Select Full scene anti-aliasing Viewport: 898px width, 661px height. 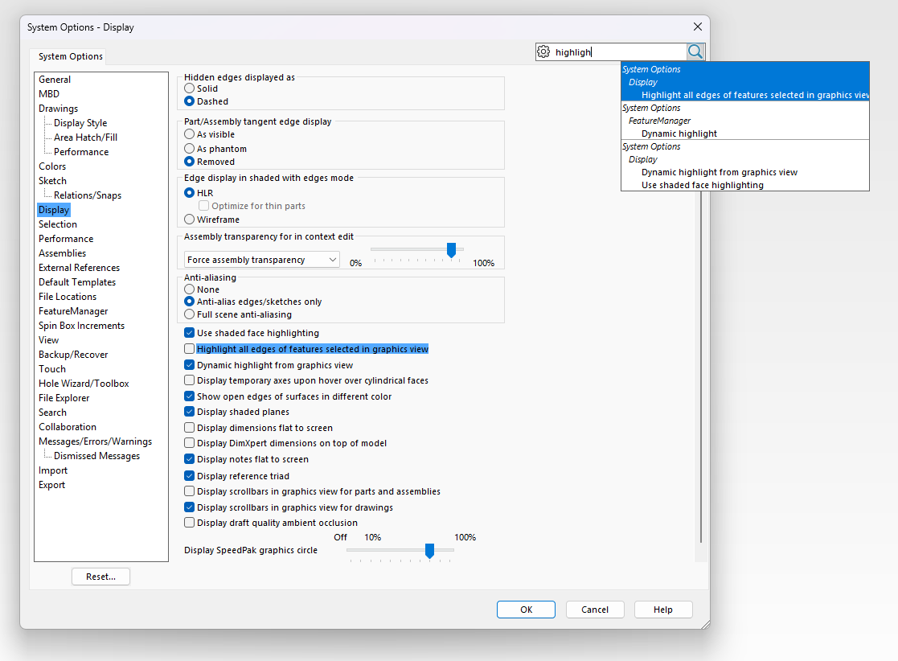tap(190, 314)
